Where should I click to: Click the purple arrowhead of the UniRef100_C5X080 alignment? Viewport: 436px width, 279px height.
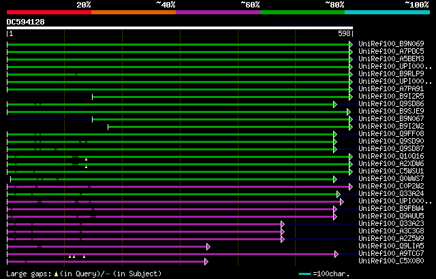tap(206, 262)
